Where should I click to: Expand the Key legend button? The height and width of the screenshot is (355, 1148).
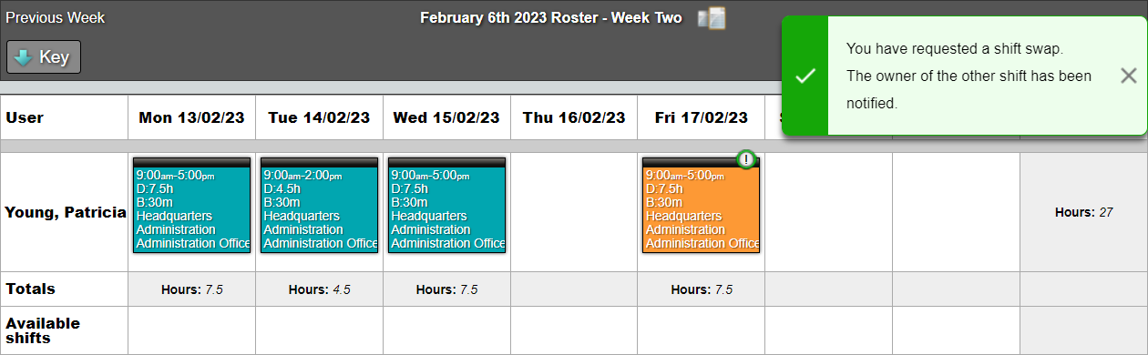click(x=44, y=56)
